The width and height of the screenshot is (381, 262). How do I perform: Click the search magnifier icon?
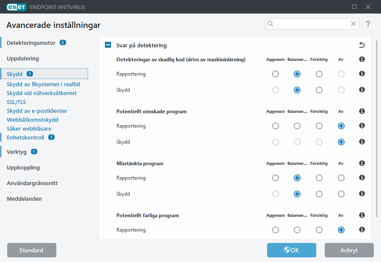[x=271, y=24]
